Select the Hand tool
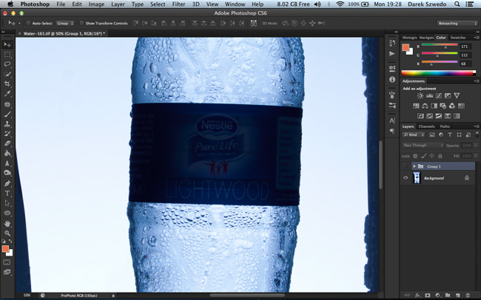 pyautogui.click(x=7, y=224)
